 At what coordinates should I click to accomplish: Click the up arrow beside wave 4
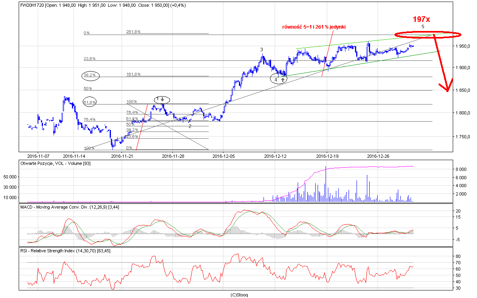283,79
